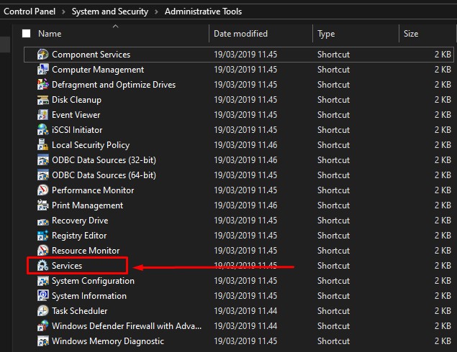Click the Computer Management icon
Image resolution: width=457 pixels, height=352 pixels.
pos(43,70)
